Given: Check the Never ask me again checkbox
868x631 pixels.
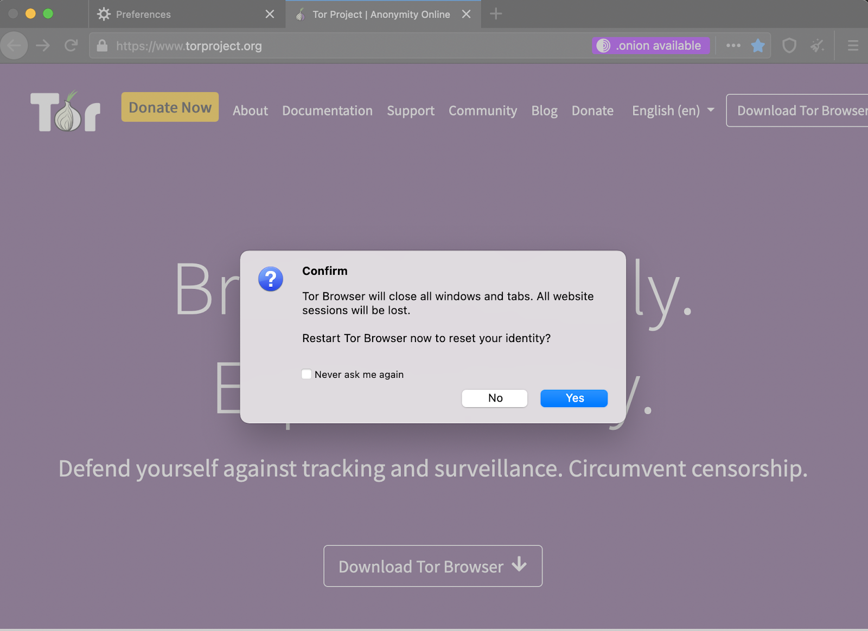Looking at the screenshot, I should click(307, 374).
